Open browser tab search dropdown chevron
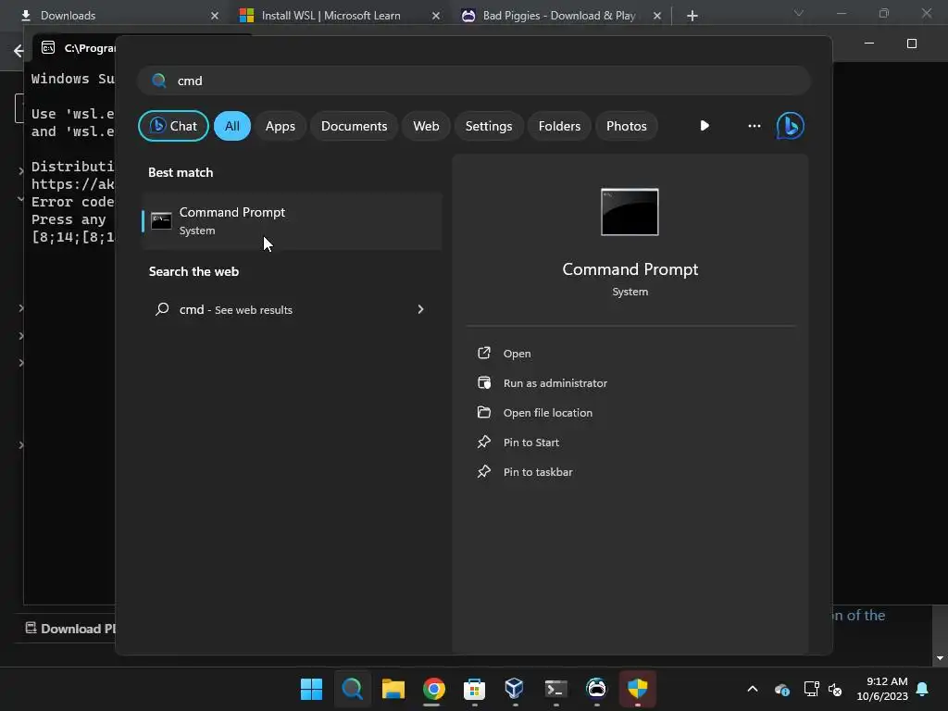 click(798, 13)
